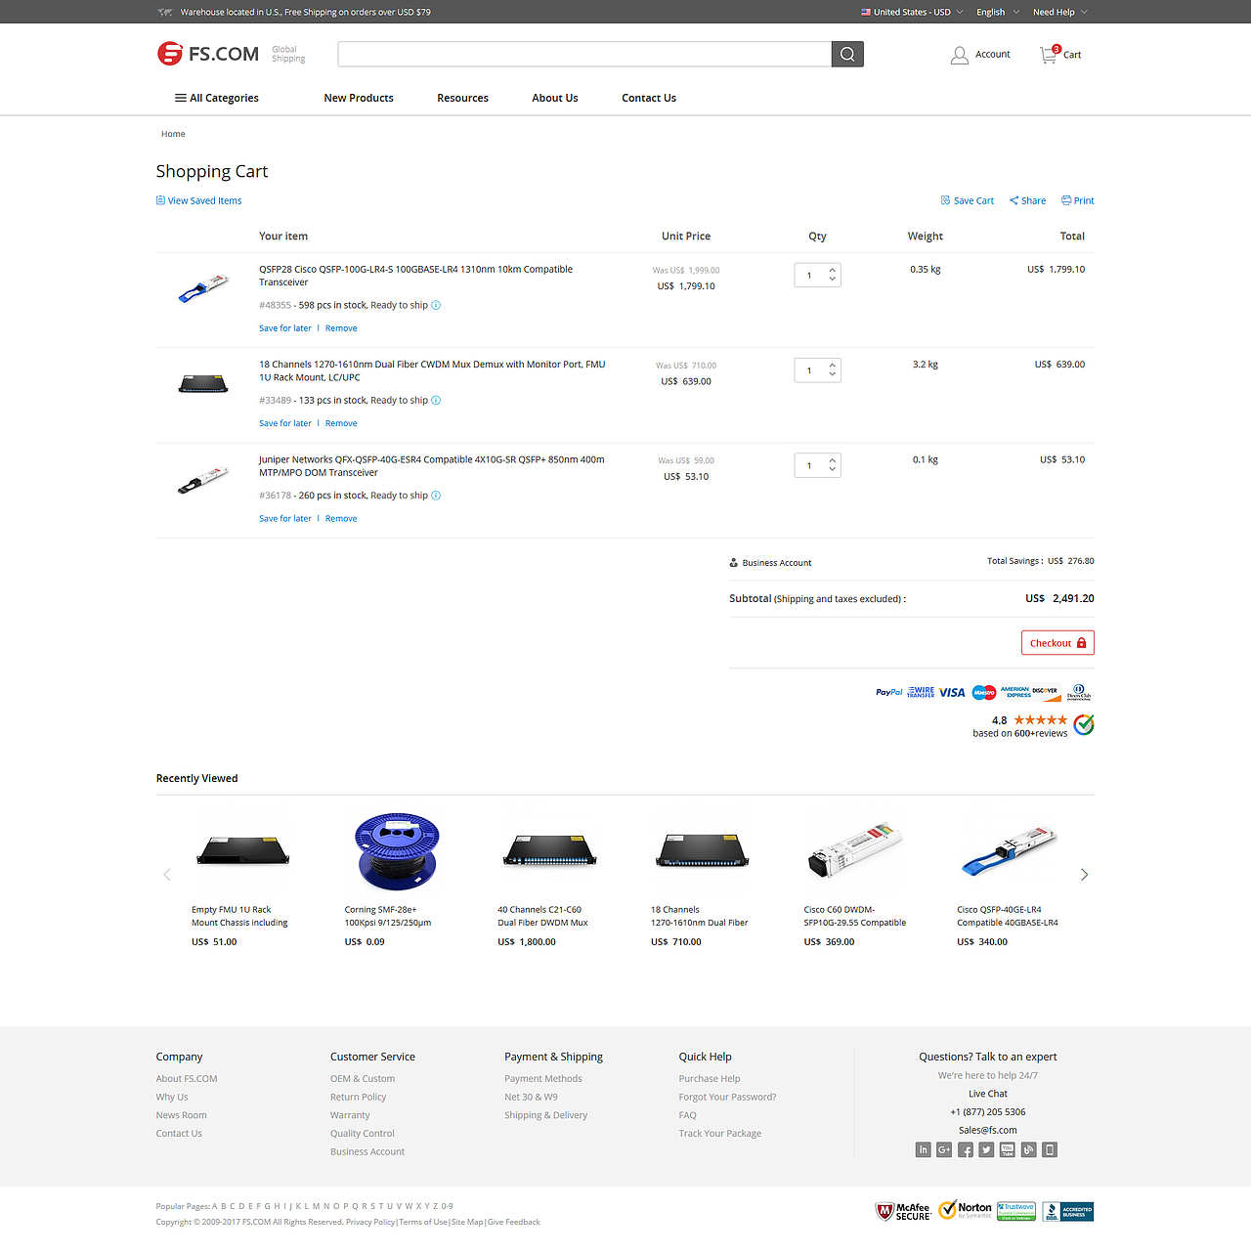Open the LinkedIn icon in the footer
The image size is (1251, 1254).
click(923, 1150)
